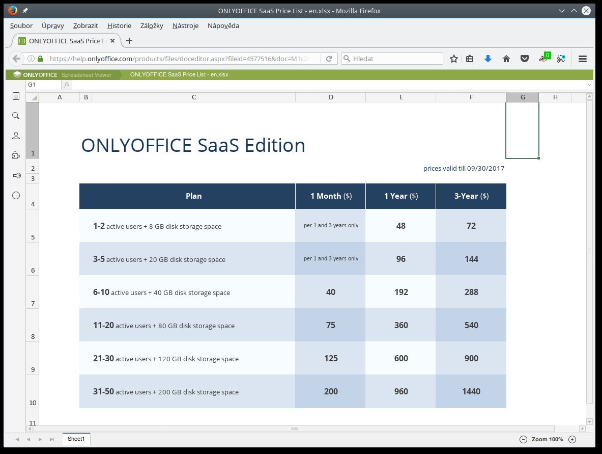Open the file menu icon in left sidebar
The image size is (602, 454).
16,96
